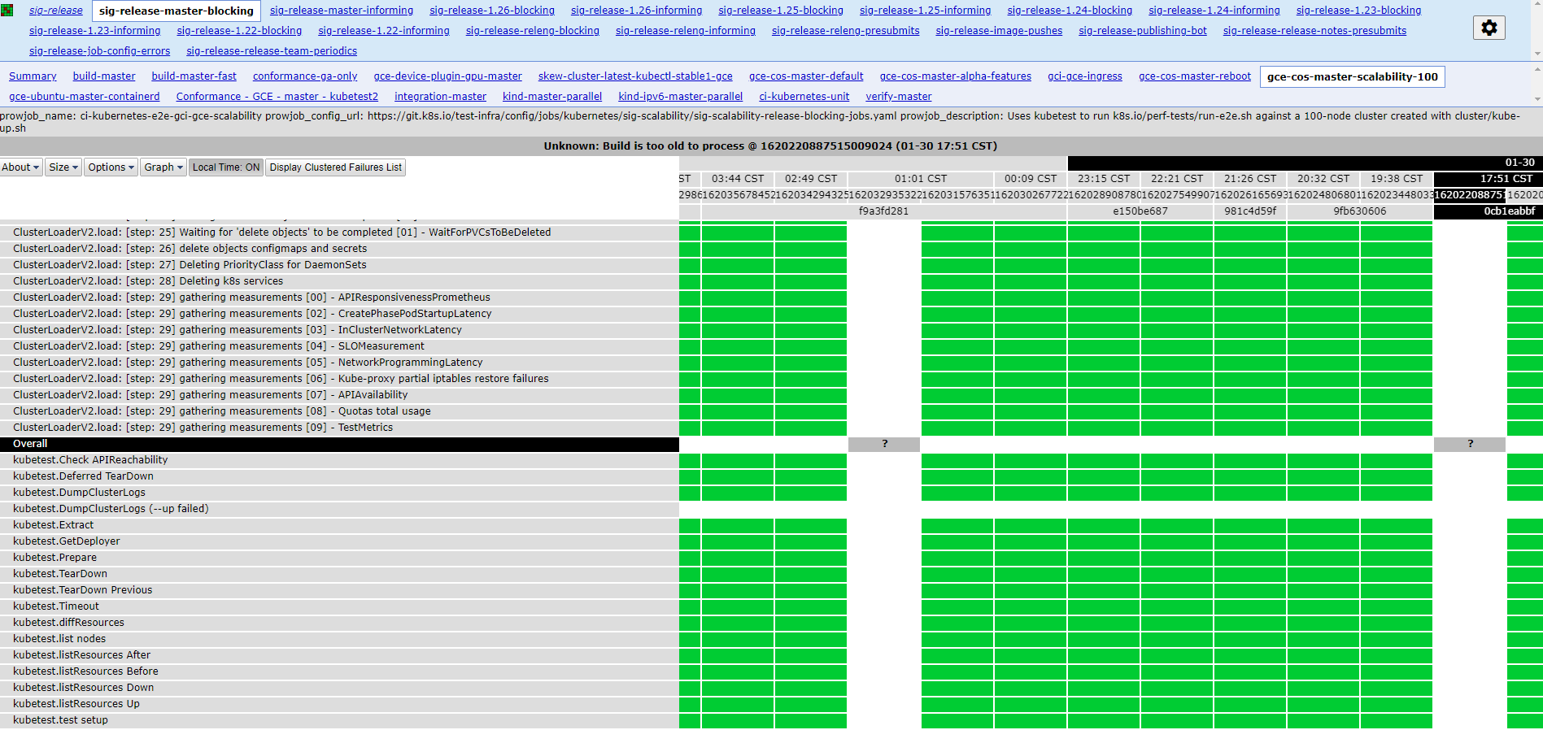Open sig-release-releng-blocking link
The height and width of the screenshot is (730, 1543).
coord(533,31)
